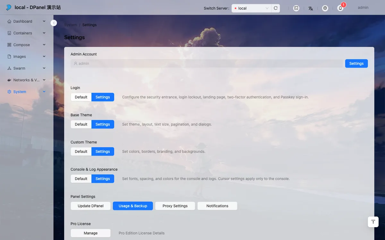
Task: Click the notification count badge
Action: 343,5
